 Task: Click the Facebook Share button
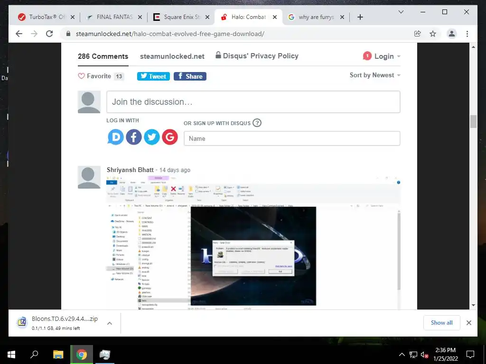tap(190, 76)
